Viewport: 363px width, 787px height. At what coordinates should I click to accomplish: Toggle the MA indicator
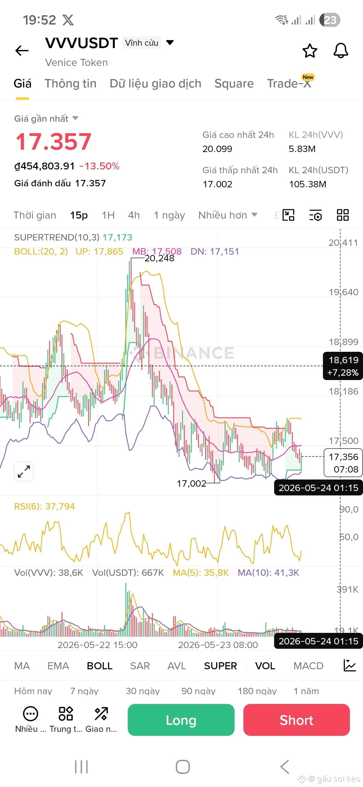(22, 666)
